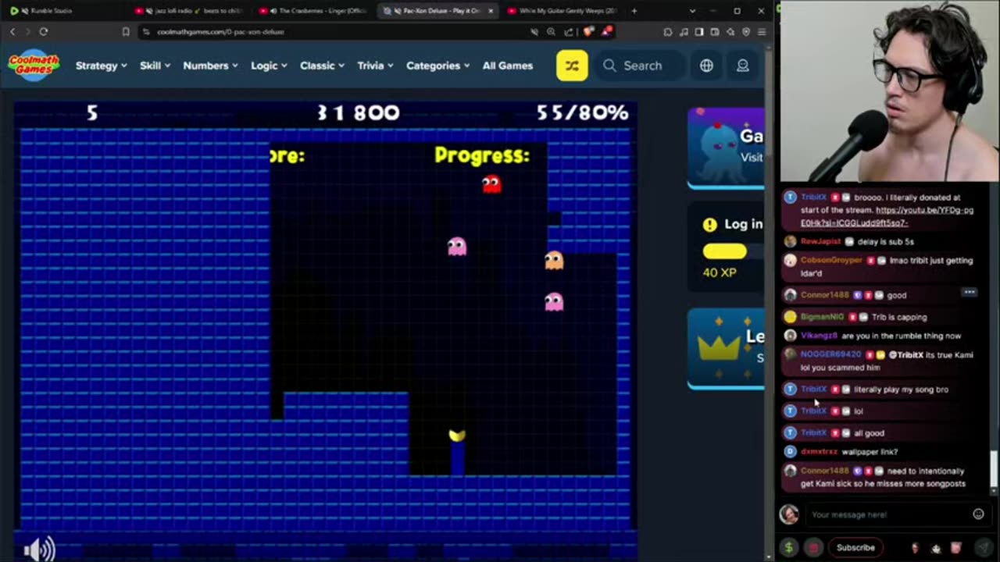Viewport: 1000px width, 562px height.
Task: Click the CobsonGroyper username in chat
Action: click(x=831, y=260)
